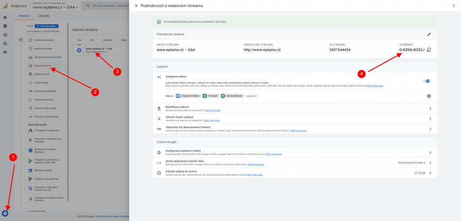This screenshot has width=461, height=221.
Task: Click the Posunutí measurement chip
Action: (x=211, y=96)
